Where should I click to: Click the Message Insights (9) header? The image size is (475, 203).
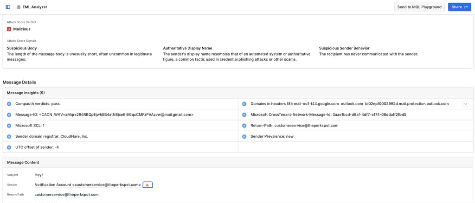click(26, 93)
